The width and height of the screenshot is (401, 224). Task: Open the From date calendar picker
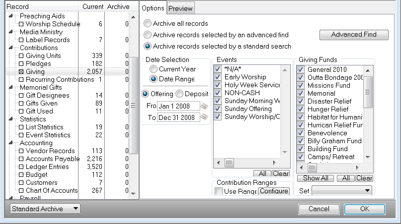(204, 106)
